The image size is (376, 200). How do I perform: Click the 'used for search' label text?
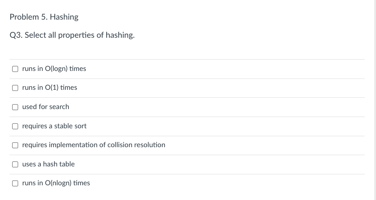click(x=45, y=107)
